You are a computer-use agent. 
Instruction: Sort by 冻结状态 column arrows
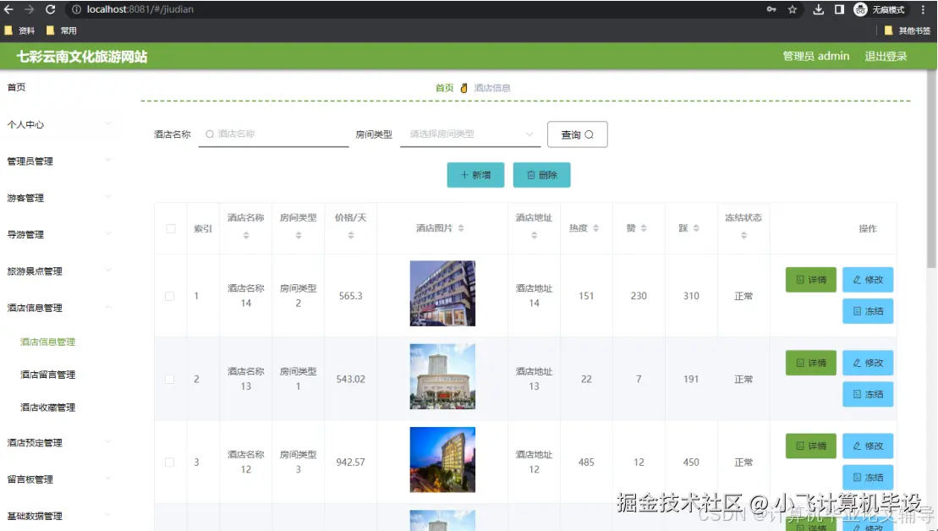[743, 236]
